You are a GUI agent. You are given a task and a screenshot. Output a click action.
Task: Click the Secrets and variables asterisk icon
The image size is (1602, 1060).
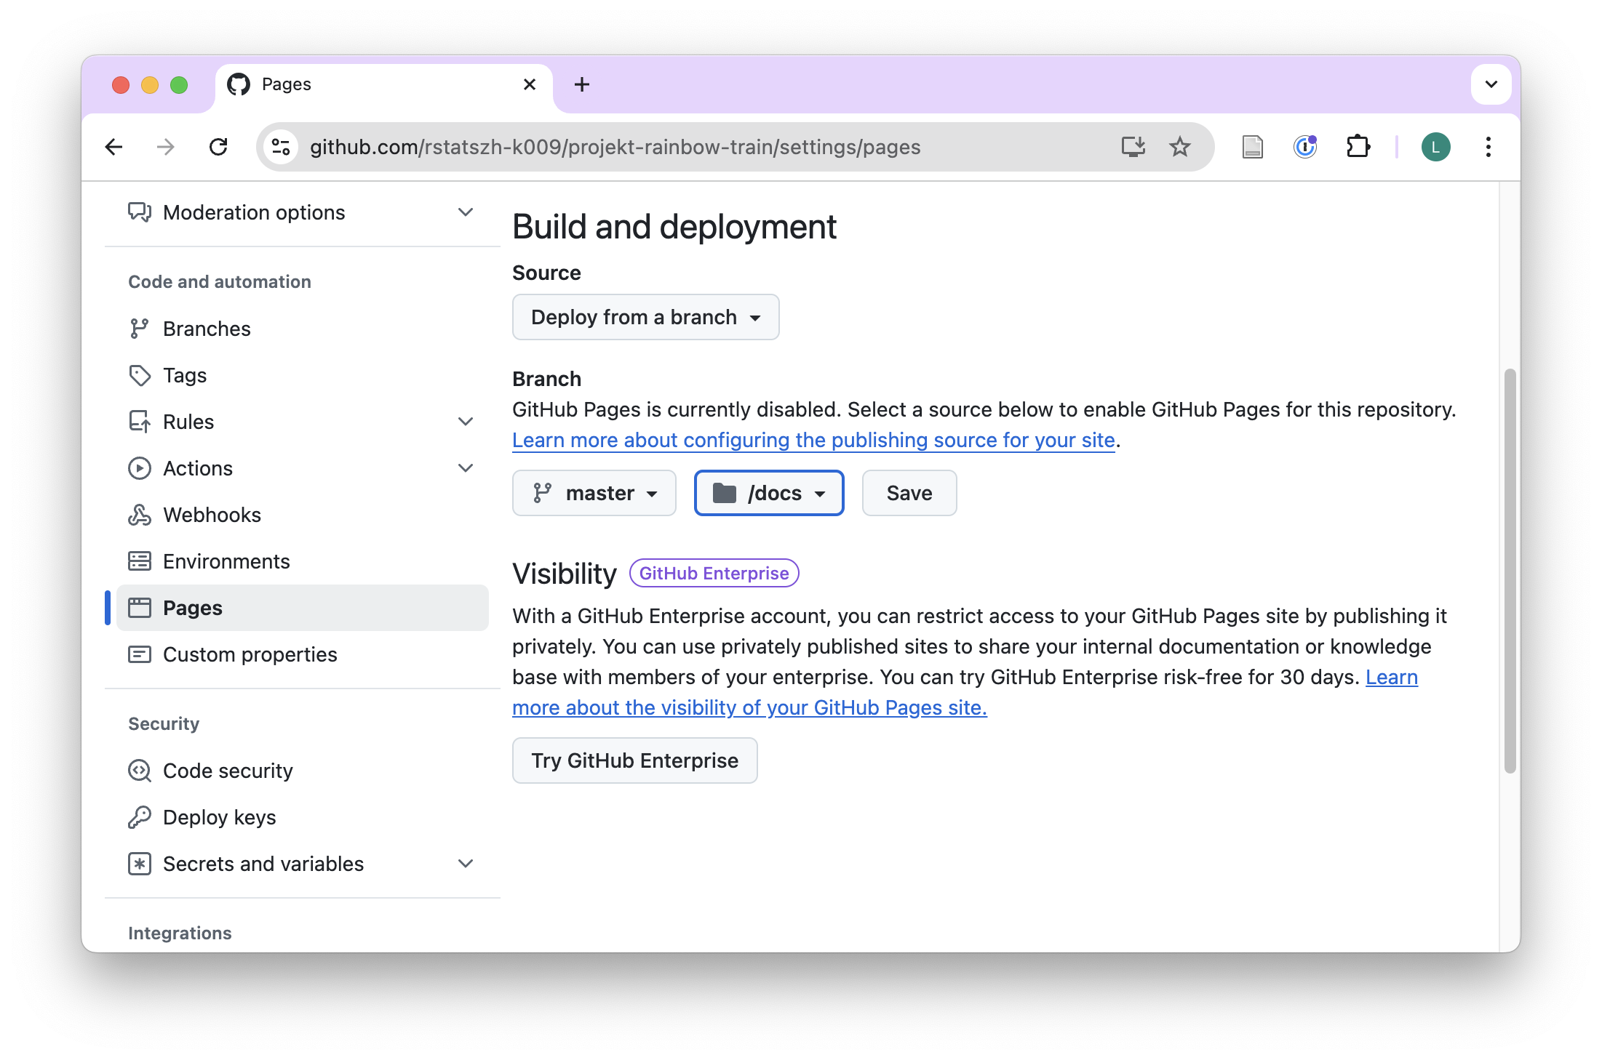[x=140, y=864]
